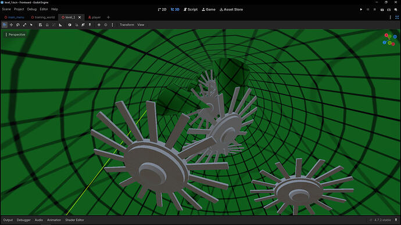The image size is (401, 225).
Task: Activate the Ruler mode tool
Action: pyautogui.click(x=60, y=25)
